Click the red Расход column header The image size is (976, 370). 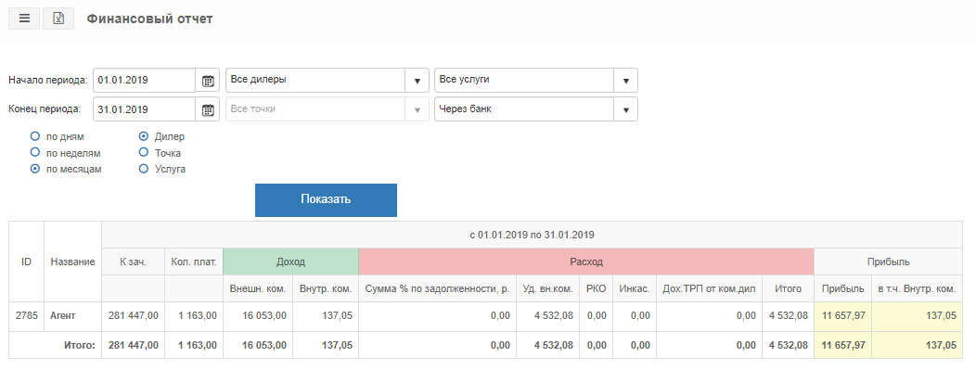586,262
